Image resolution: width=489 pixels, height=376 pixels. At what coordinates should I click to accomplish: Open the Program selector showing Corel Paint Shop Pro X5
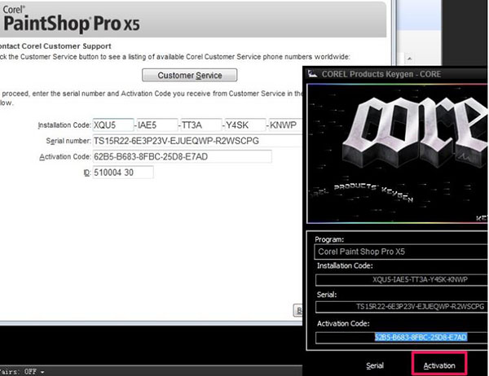(x=401, y=251)
